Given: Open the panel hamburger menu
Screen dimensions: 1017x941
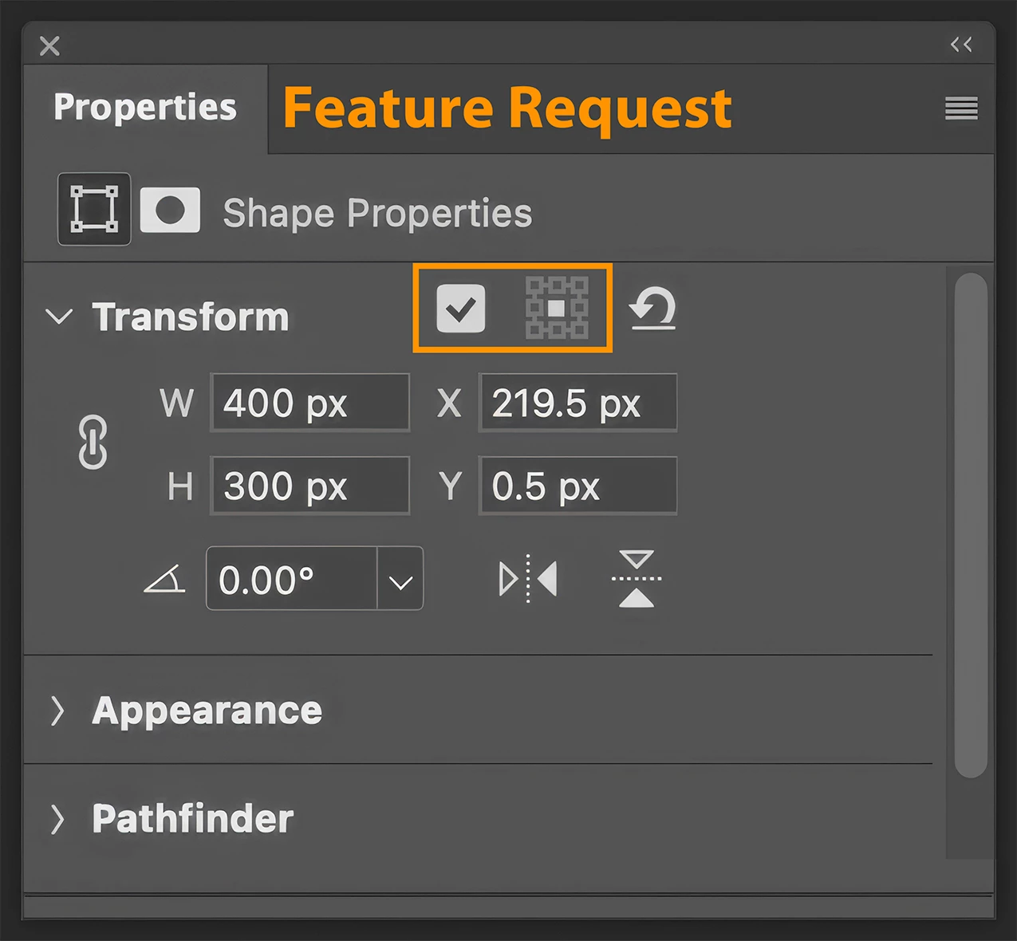Looking at the screenshot, I should click(961, 108).
